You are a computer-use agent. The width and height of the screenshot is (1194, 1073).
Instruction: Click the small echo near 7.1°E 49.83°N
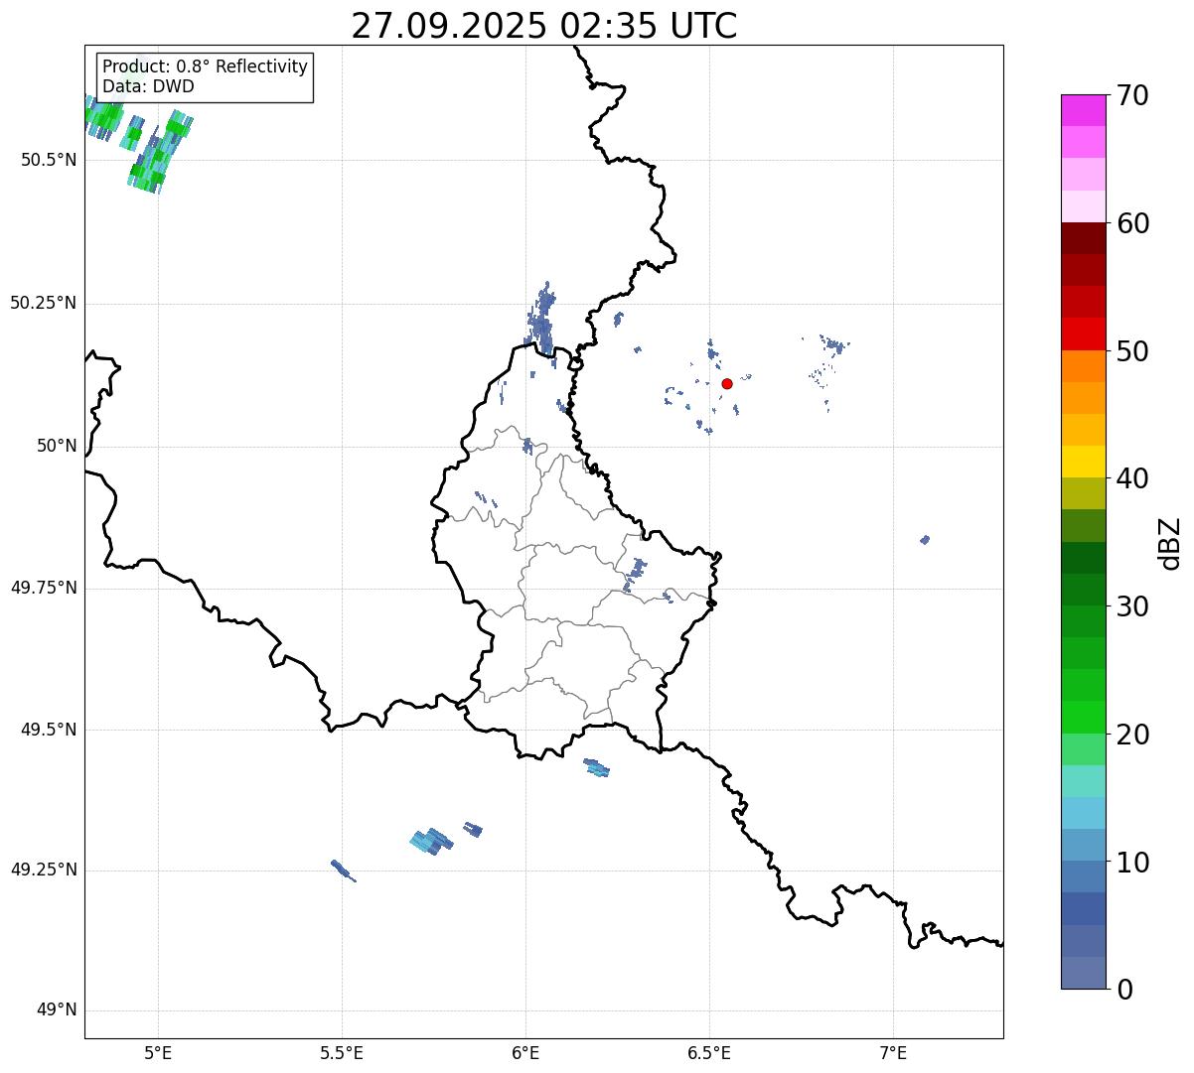click(925, 540)
